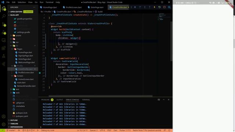Click the debug Step Out button
The height and width of the screenshot is (132, 235).
149,7
